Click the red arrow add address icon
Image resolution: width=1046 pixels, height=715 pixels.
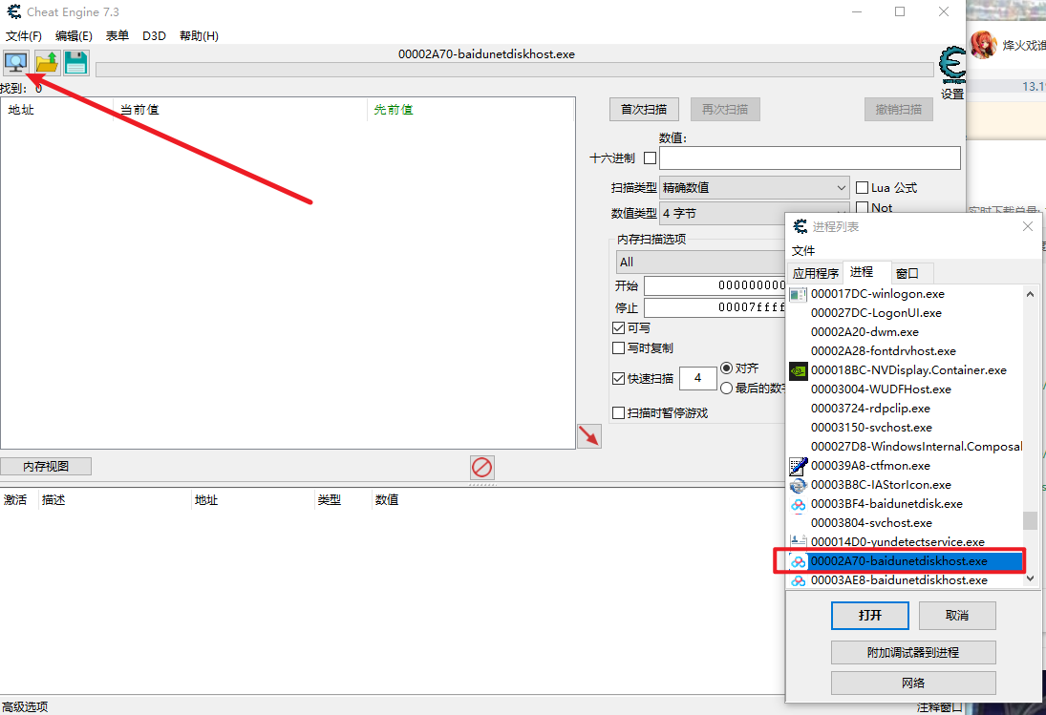[589, 436]
